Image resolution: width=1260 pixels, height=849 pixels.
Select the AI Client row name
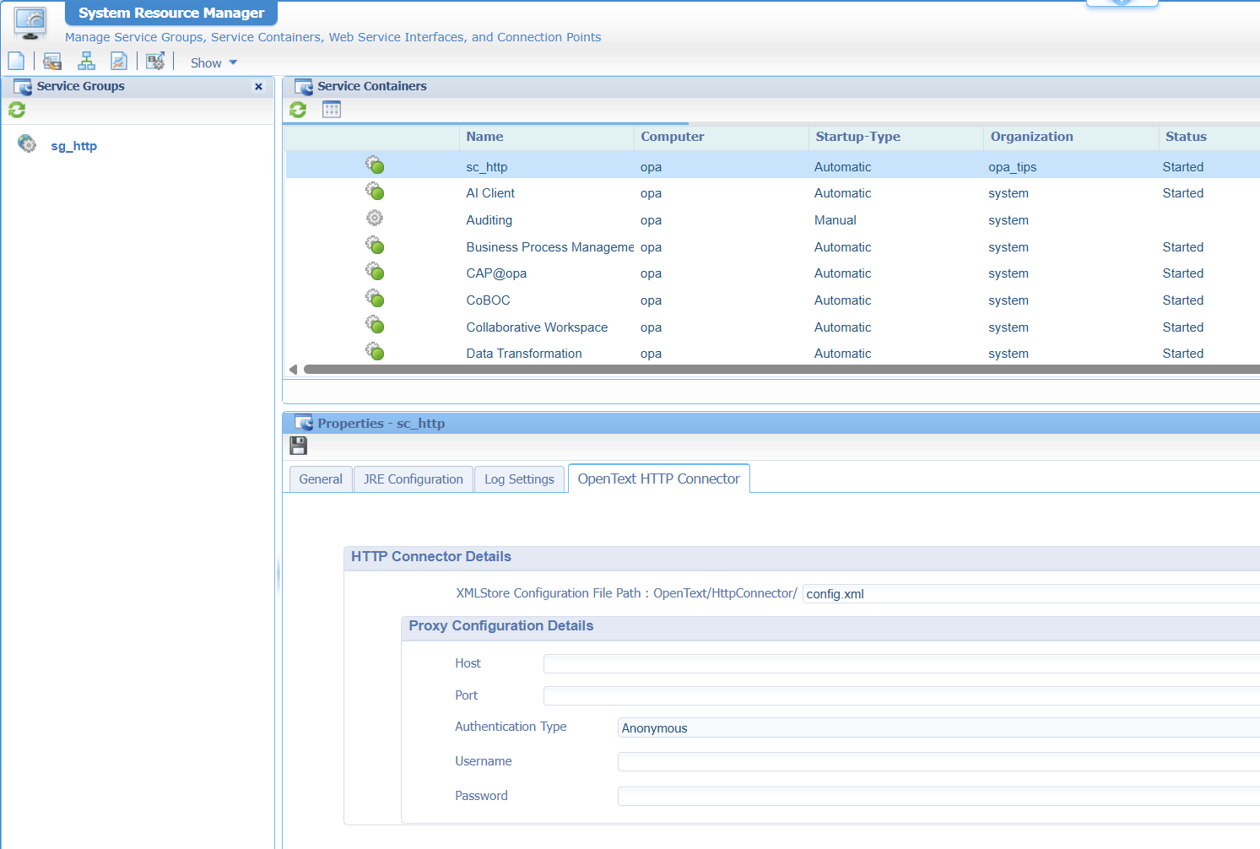pos(490,193)
